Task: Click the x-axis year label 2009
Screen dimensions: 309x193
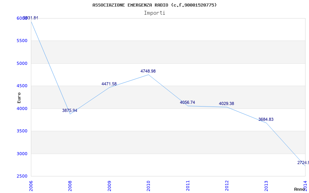Action: click(109, 186)
